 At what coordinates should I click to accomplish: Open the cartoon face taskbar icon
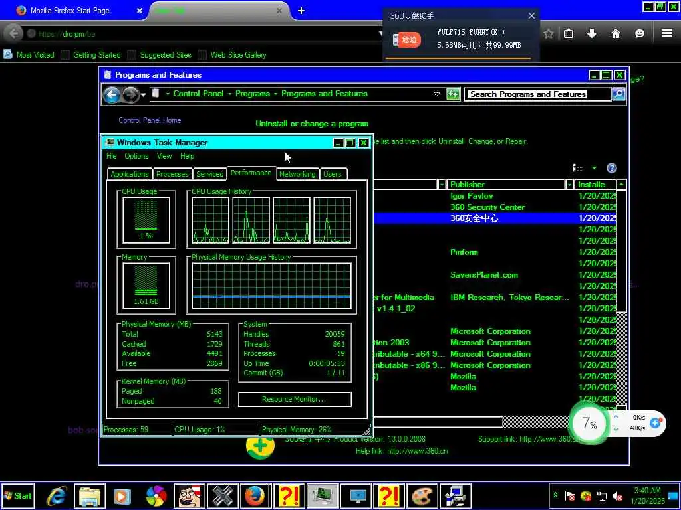pyautogui.click(x=190, y=495)
